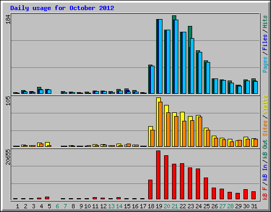Click day 31 on the date axis
The width and height of the screenshot is (271, 212).
[254, 206]
